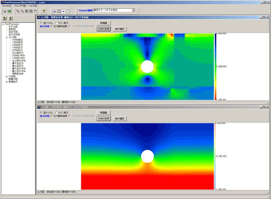Select 最大主ひずみ in the tree
This screenshot has height=199, width=271.
(x=19, y=68)
